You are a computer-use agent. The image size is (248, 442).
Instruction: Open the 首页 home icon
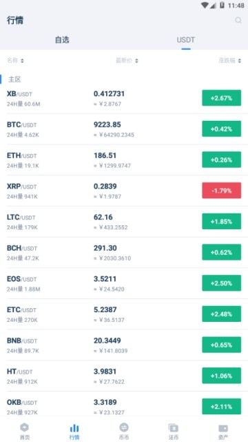(x=25, y=428)
